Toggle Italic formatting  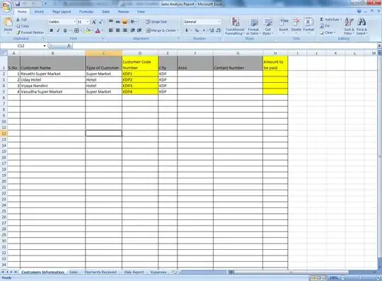[58, 30]
